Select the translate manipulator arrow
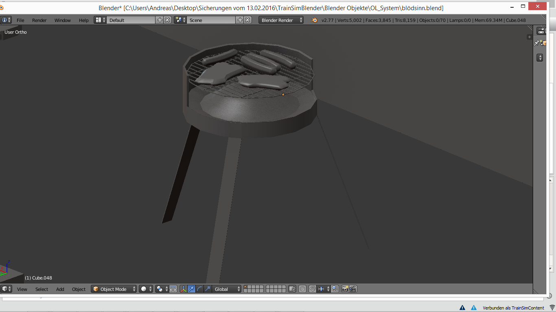Image resolution: width=556 pixels, height=312 pixels. pyautogui.click(x=191, y=289)
